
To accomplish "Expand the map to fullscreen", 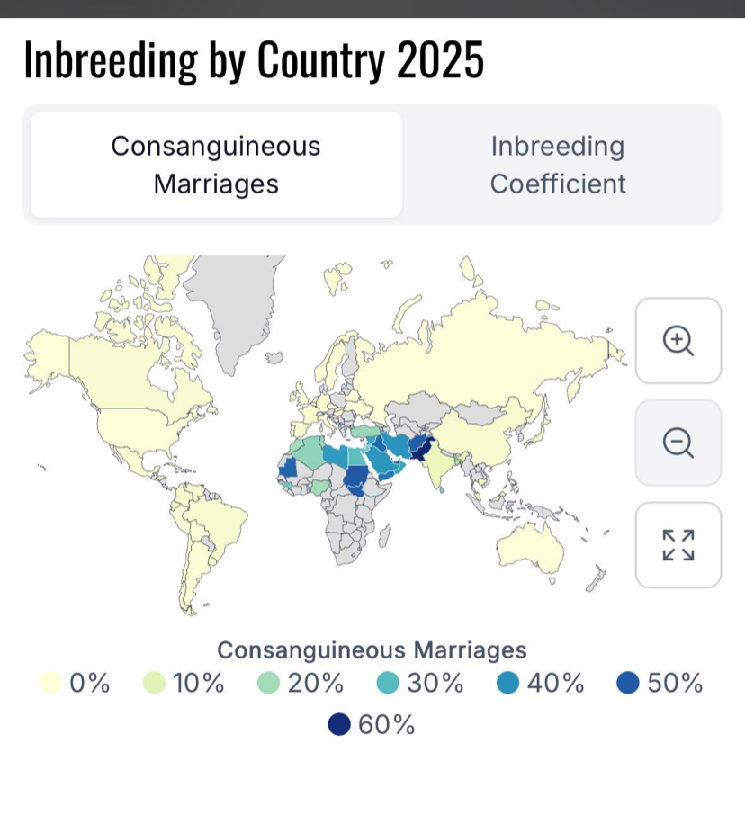I will 678,545.
